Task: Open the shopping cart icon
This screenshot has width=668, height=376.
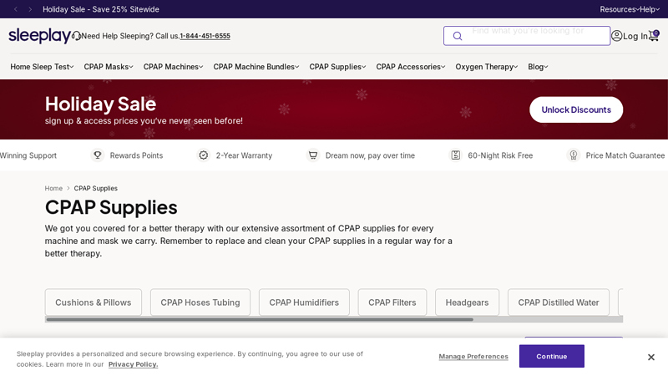Action: [x=654, y=36]
